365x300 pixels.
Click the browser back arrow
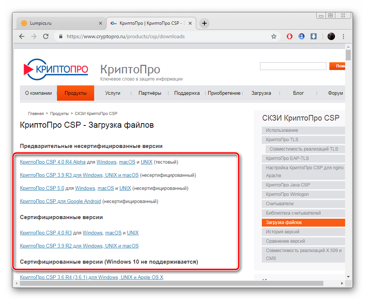[22, 36]
